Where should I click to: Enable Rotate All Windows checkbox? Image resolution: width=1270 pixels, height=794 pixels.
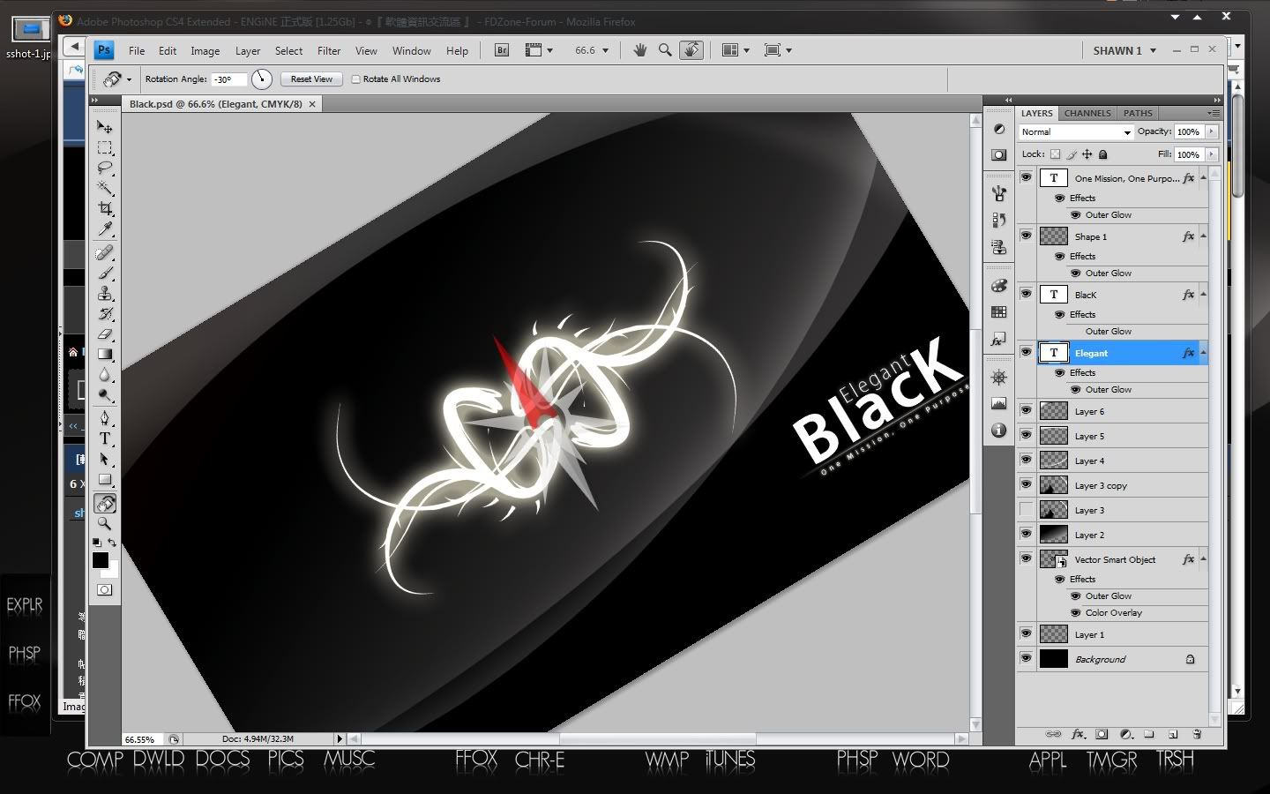(x=355, y=79)
